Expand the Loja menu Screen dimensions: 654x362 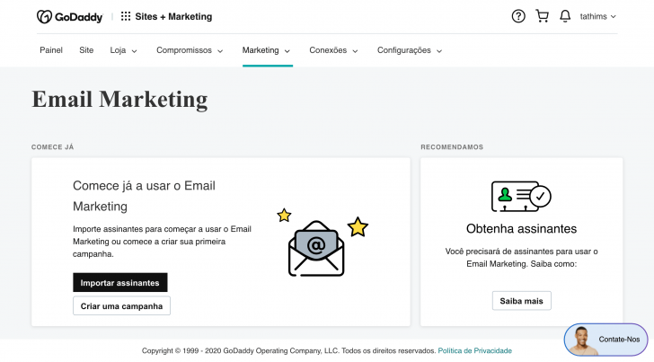click(x=124, y=50)
